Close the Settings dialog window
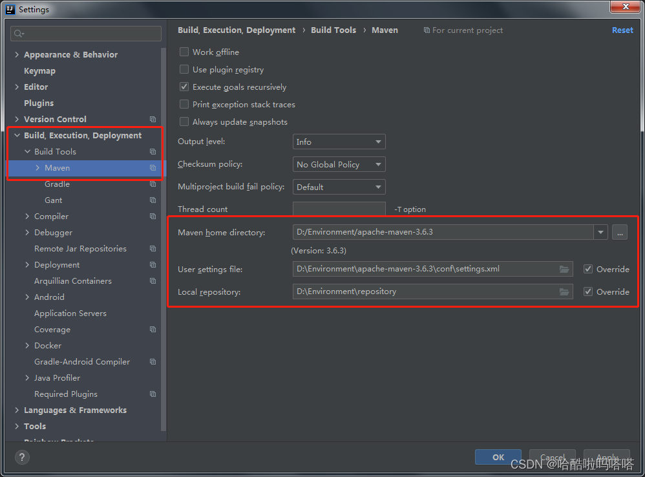 [x=625, y=6]
